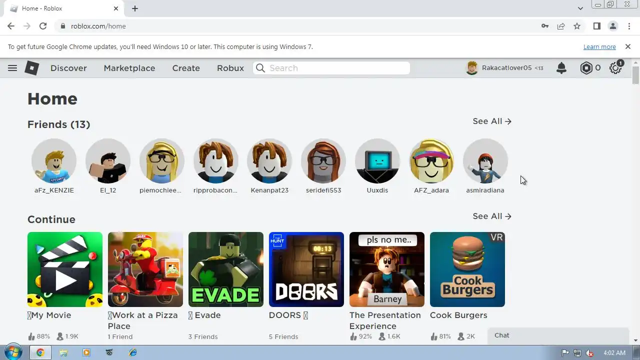The height and width of the screenshot is (360, 640).
Task: Open friend piemochiee avatar
Action: pyautogui.click(x=162, y=161)
